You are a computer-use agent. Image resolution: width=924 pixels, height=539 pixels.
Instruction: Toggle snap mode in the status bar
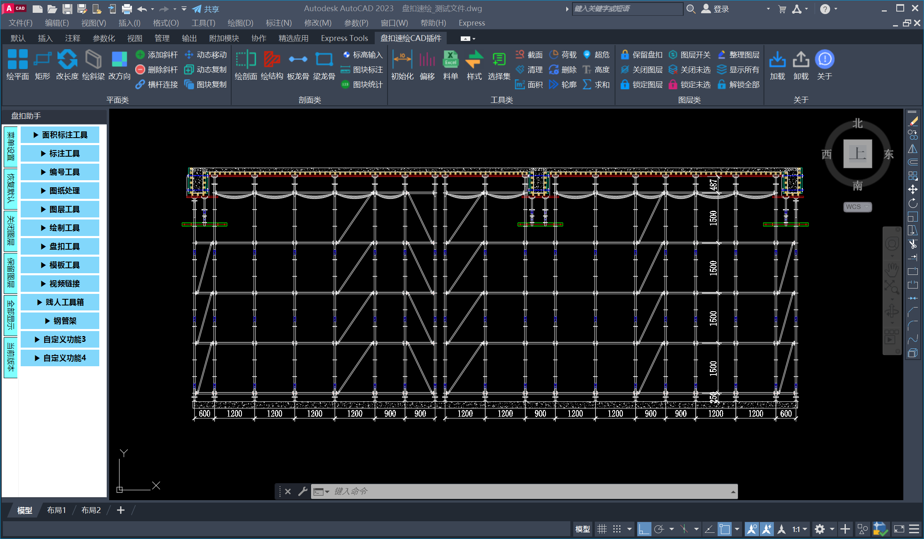617,529
